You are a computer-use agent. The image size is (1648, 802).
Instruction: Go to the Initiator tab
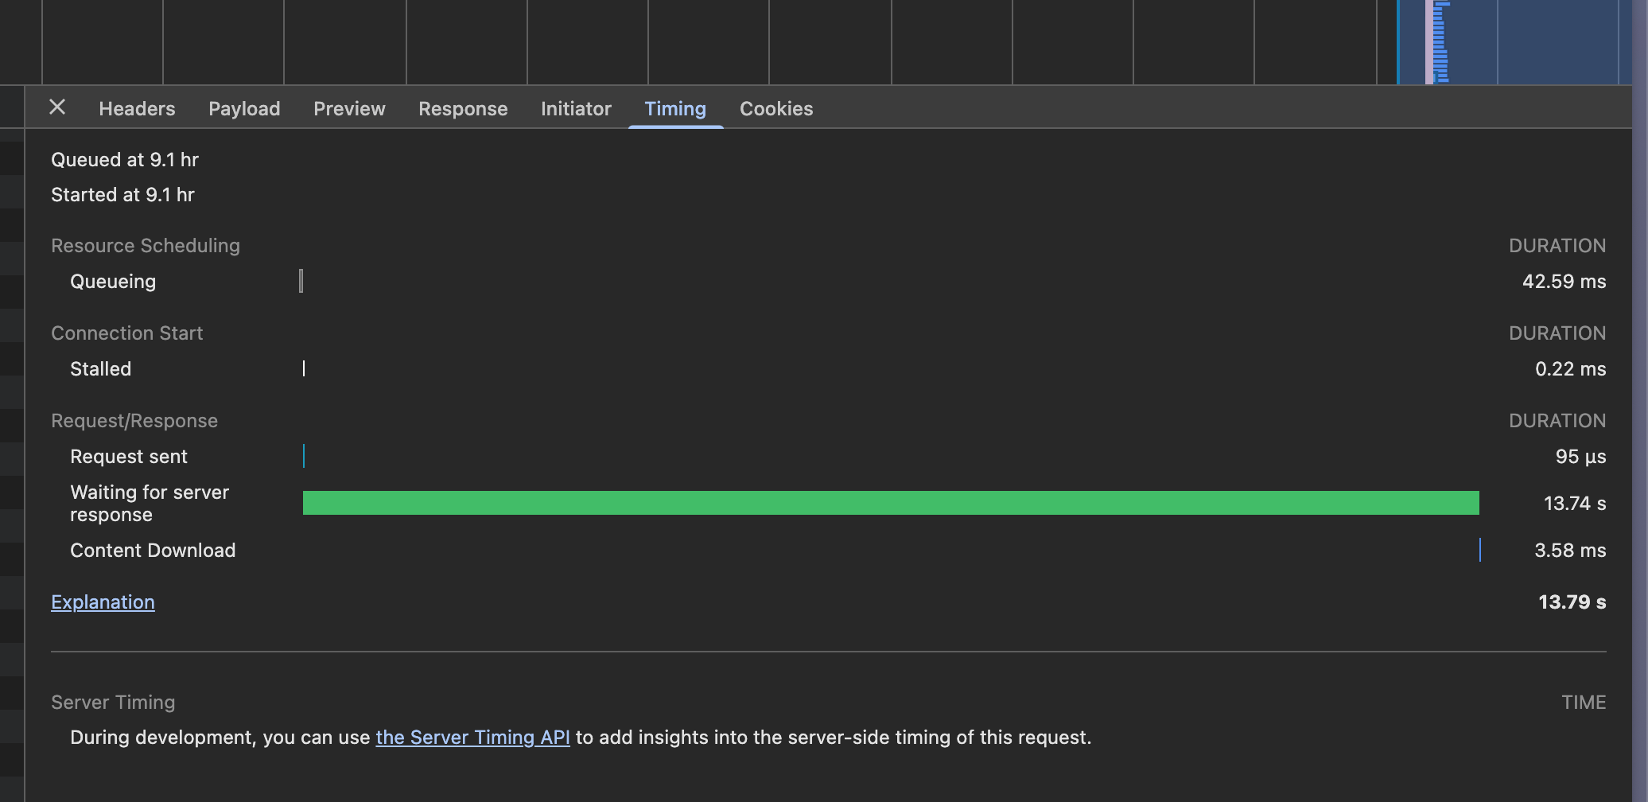[x=576, y=109]
